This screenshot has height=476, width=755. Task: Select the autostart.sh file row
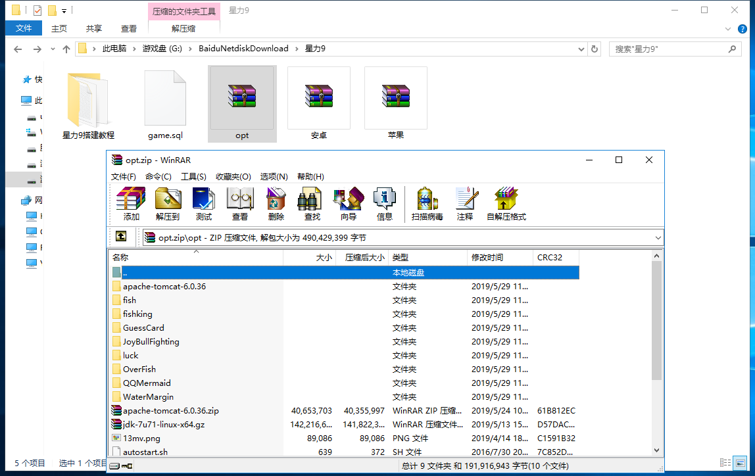point(345,452)
